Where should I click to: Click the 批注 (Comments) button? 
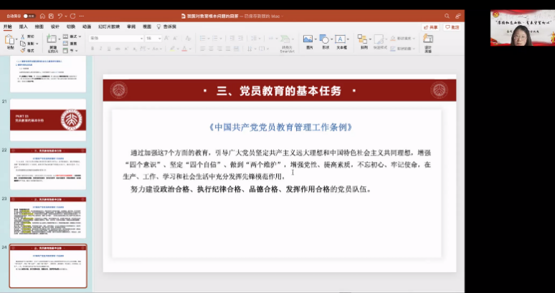click(x=452, y=27)
